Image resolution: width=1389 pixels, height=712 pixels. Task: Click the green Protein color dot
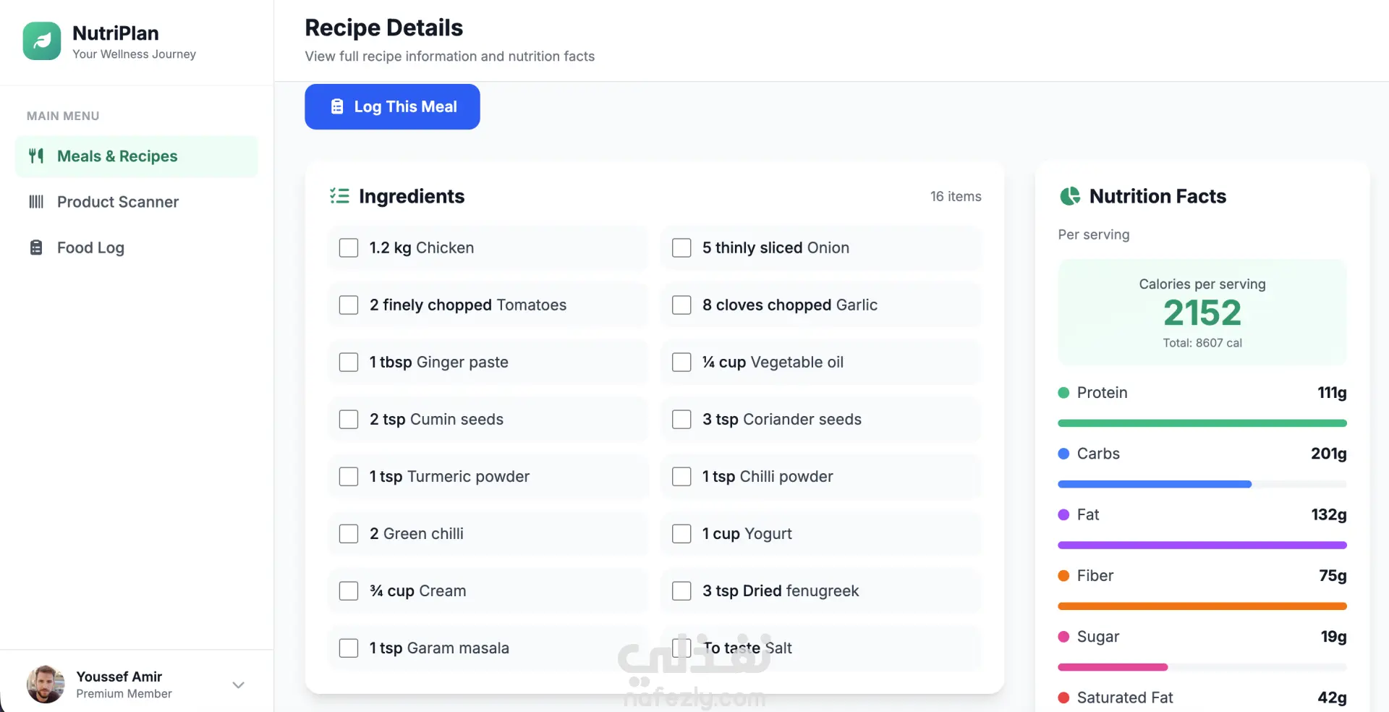(1063, 393)
